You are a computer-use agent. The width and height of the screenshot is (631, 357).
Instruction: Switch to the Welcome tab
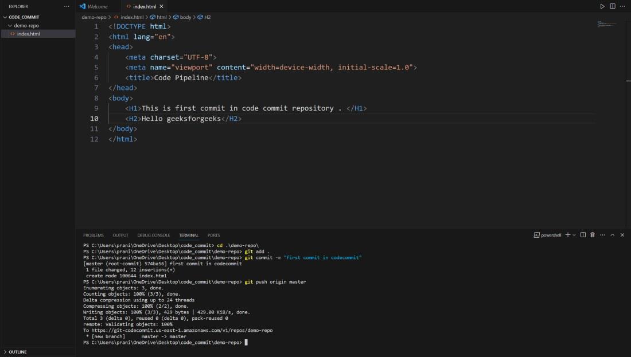97,6
